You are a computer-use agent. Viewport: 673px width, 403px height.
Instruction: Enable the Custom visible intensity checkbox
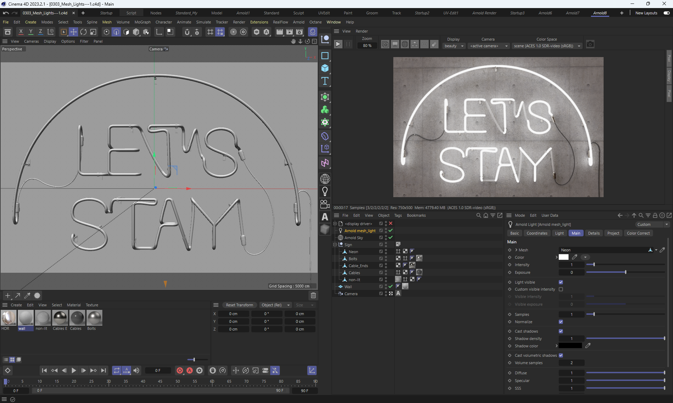pyautogui.click(x=561, y=289)
